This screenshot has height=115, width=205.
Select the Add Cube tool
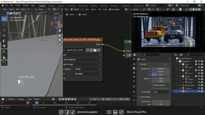pyautogui.click(x=4, y=63)
